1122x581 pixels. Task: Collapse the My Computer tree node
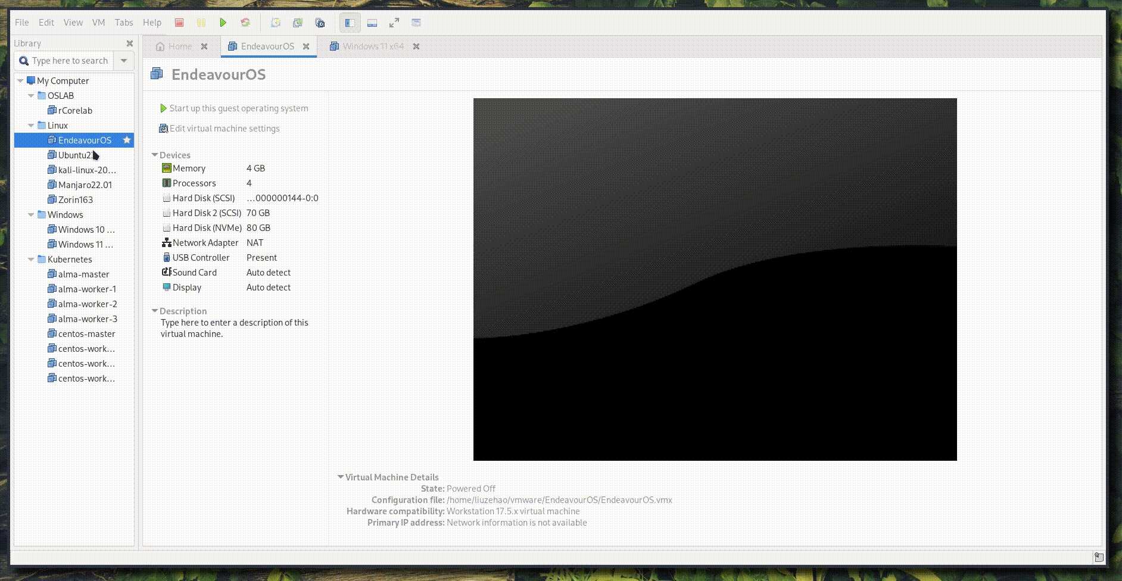tap(21, 81)
